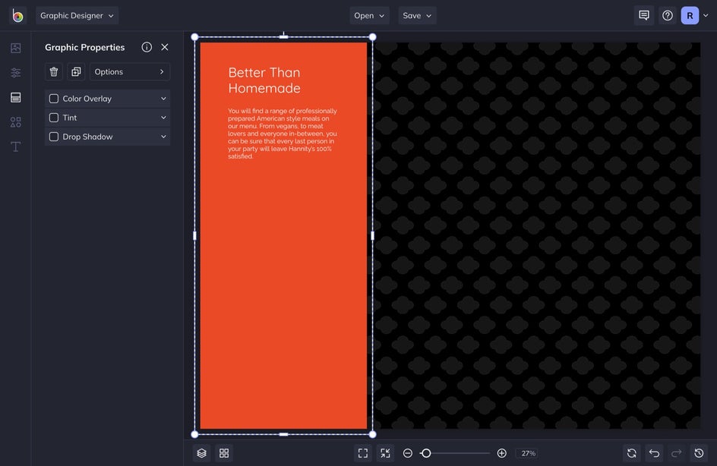Delete the graphic with the trash icon
The image size is (717, 466).
54,71
